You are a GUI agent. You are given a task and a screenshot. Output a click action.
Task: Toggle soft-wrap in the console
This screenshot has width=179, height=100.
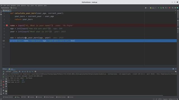click(x=6, y=79)
